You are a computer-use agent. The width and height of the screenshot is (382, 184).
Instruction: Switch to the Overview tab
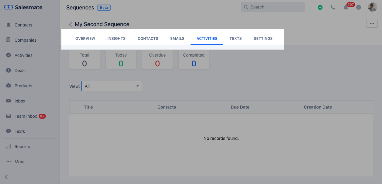pyautogui.click(x=85, y=39)
